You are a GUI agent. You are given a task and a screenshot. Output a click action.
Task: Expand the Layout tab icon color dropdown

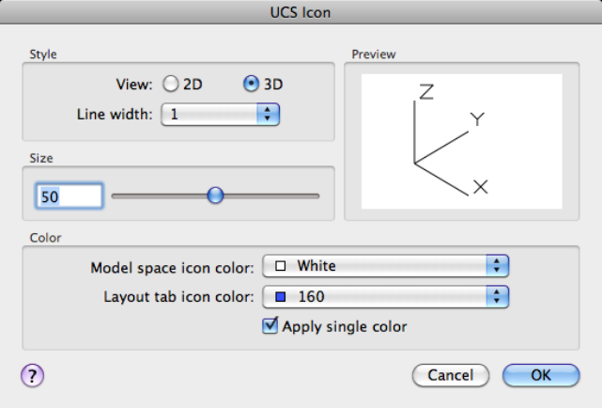pyautogui.click(x=385, y=298)
